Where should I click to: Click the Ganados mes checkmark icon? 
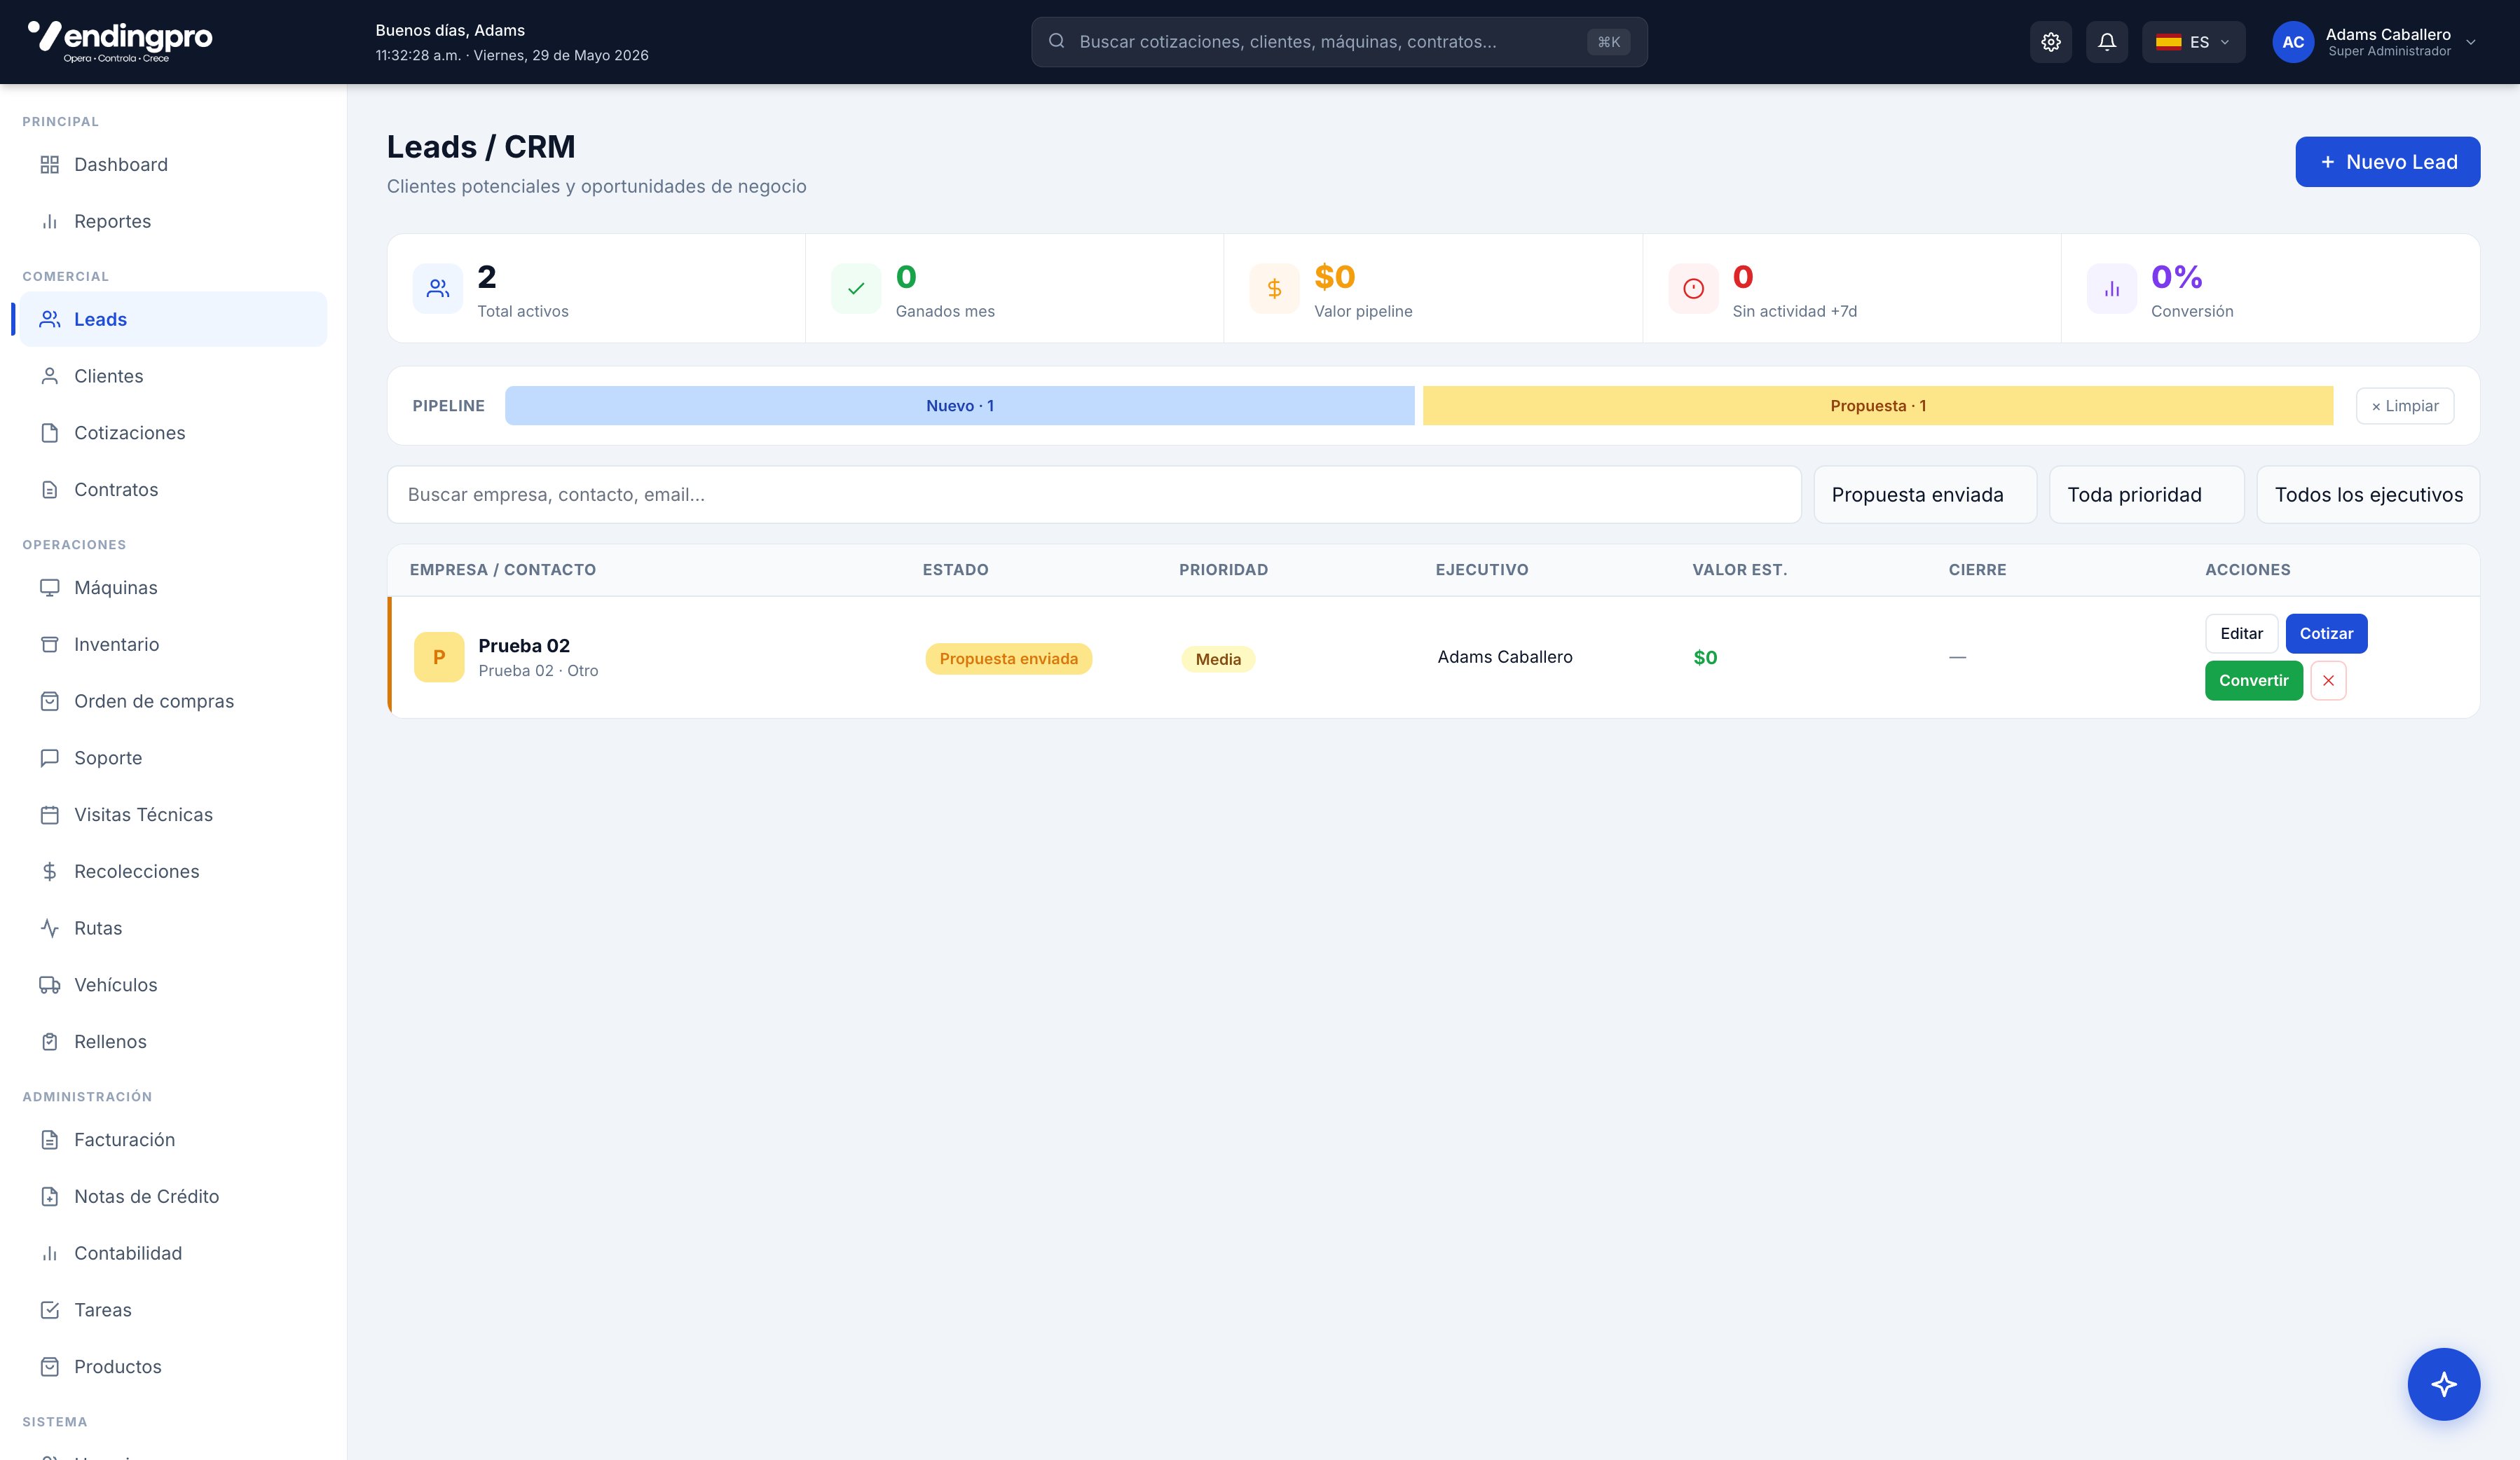856,289
